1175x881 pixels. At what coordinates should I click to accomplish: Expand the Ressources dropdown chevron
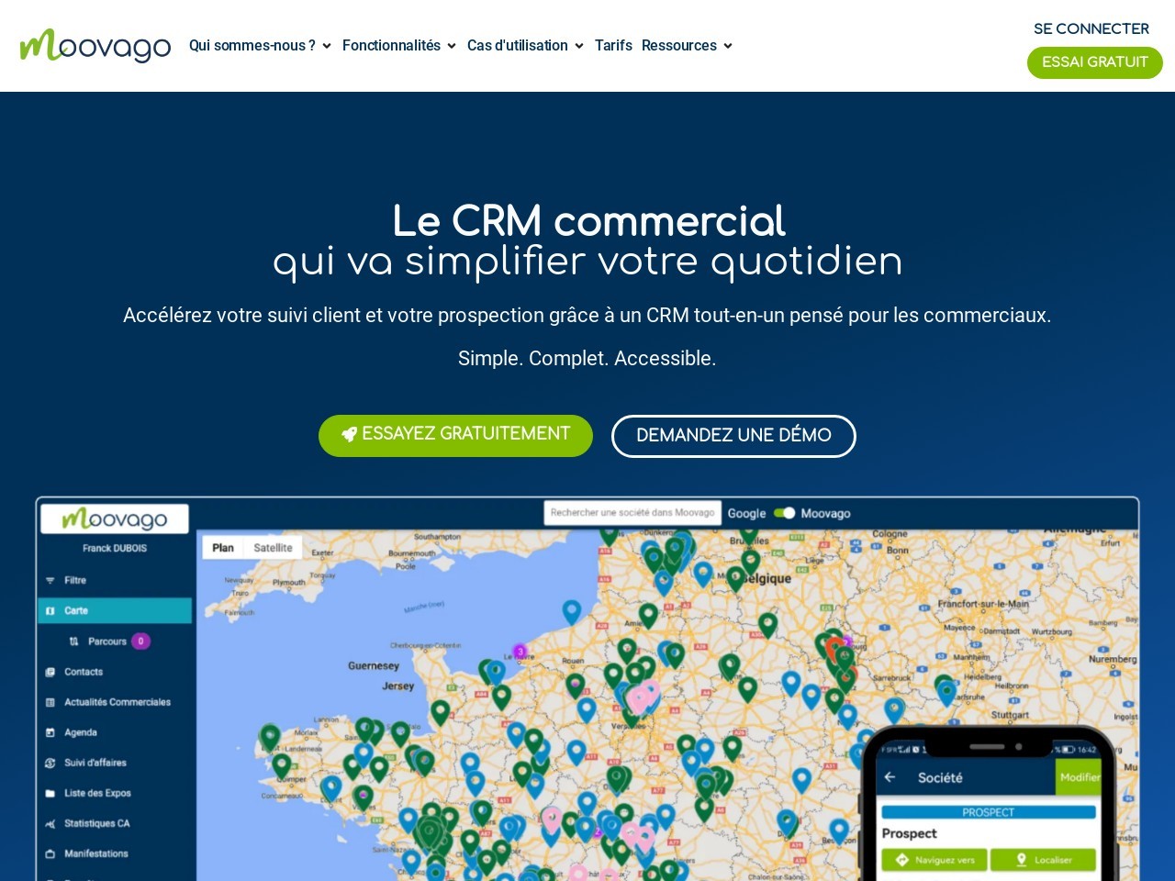728,46
